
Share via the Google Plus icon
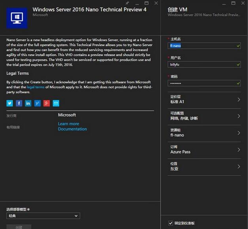click(47, 103)
